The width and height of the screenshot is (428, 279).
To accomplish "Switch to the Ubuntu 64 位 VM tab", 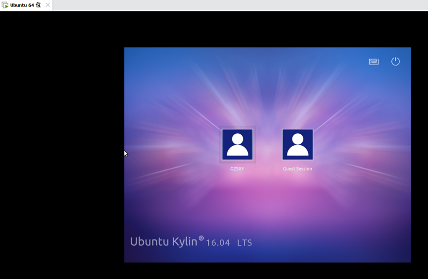I will [x=26, y=5].
